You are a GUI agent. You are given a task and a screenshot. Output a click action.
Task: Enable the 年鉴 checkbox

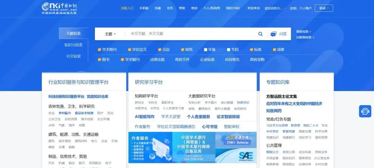206,50
